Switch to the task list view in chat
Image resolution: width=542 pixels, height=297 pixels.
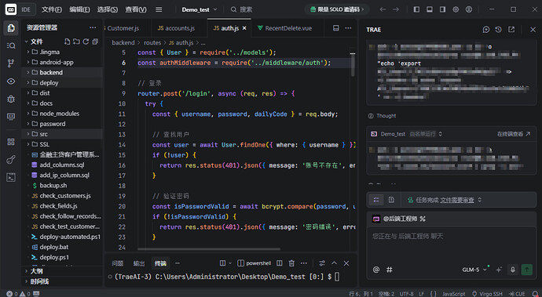(376, 200)
